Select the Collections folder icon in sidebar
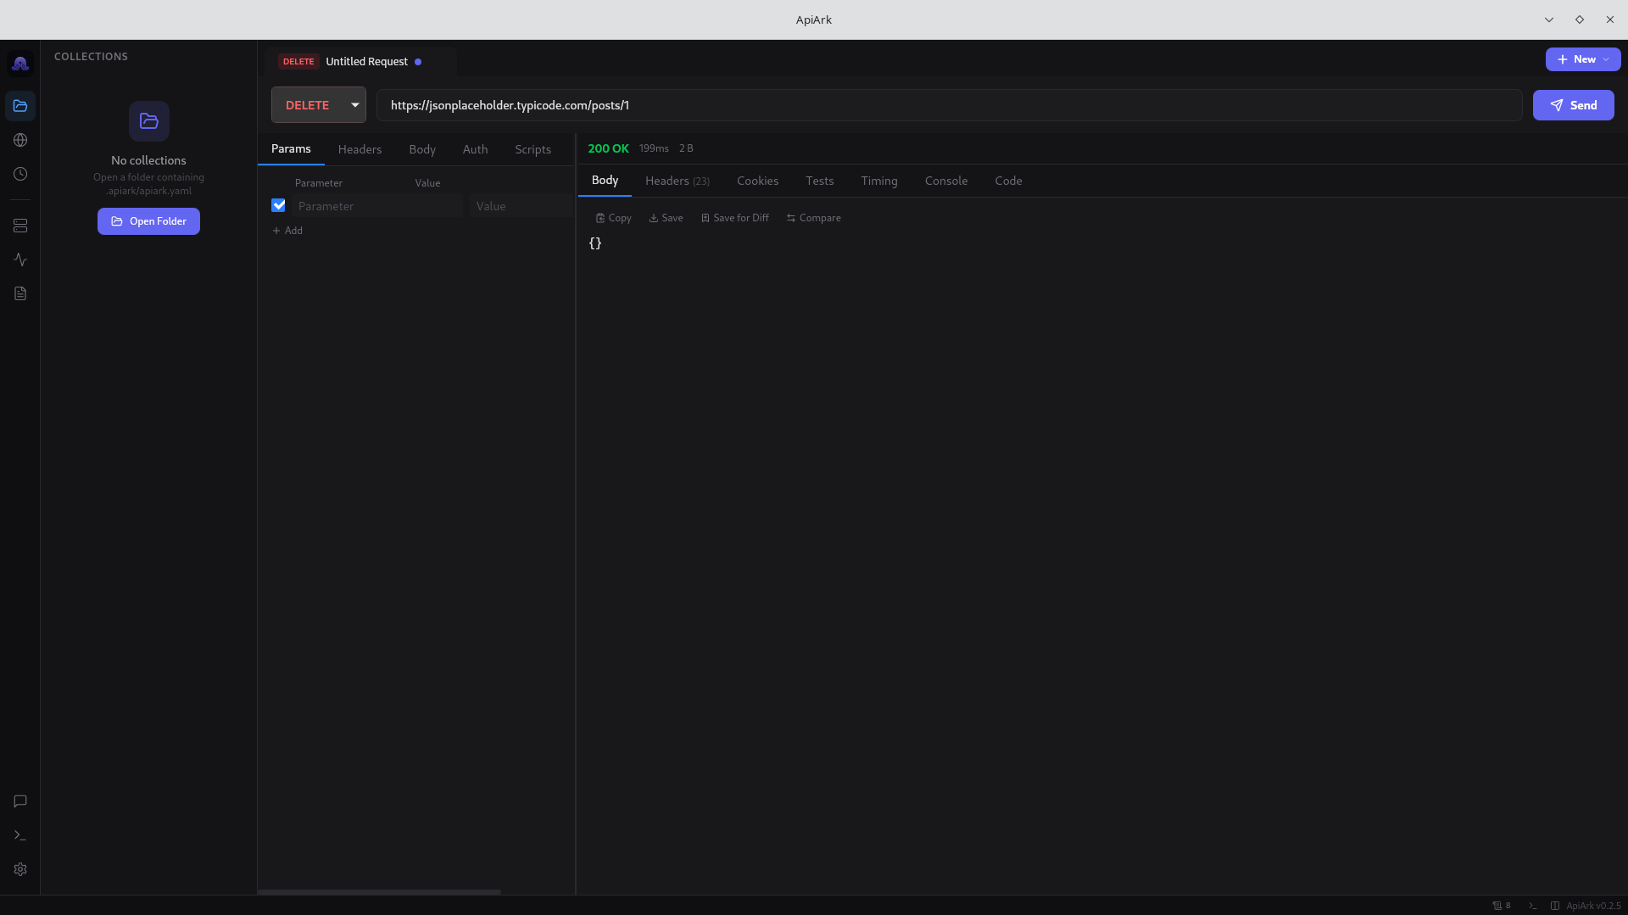1628x915 pixels. [x=20, y=106]
